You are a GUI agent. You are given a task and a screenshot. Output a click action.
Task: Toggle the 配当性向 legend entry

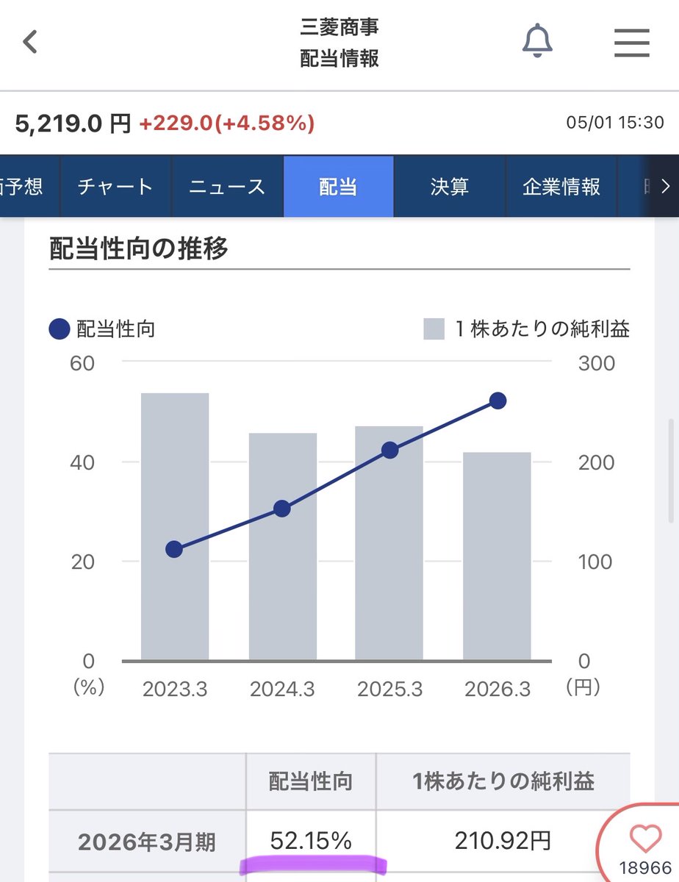pyautogui.click(x=102, y=329)
